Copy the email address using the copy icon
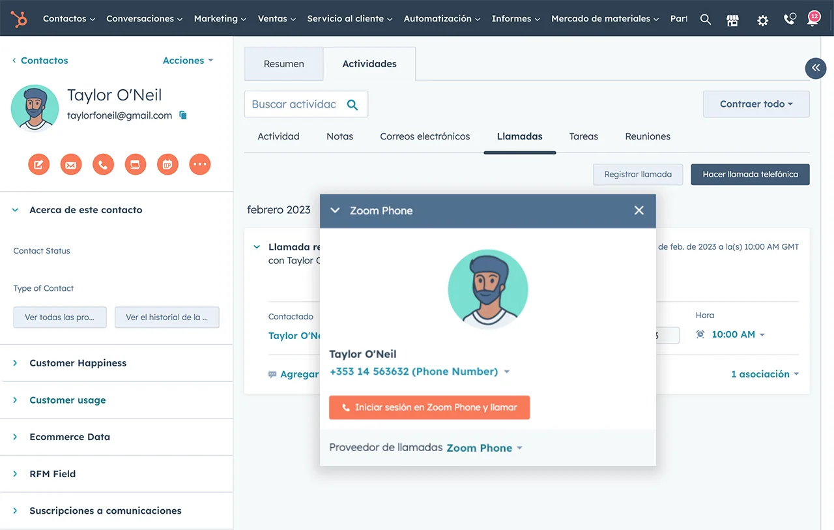834x530 pixels. pyautogui.click(x=183, y=115)
